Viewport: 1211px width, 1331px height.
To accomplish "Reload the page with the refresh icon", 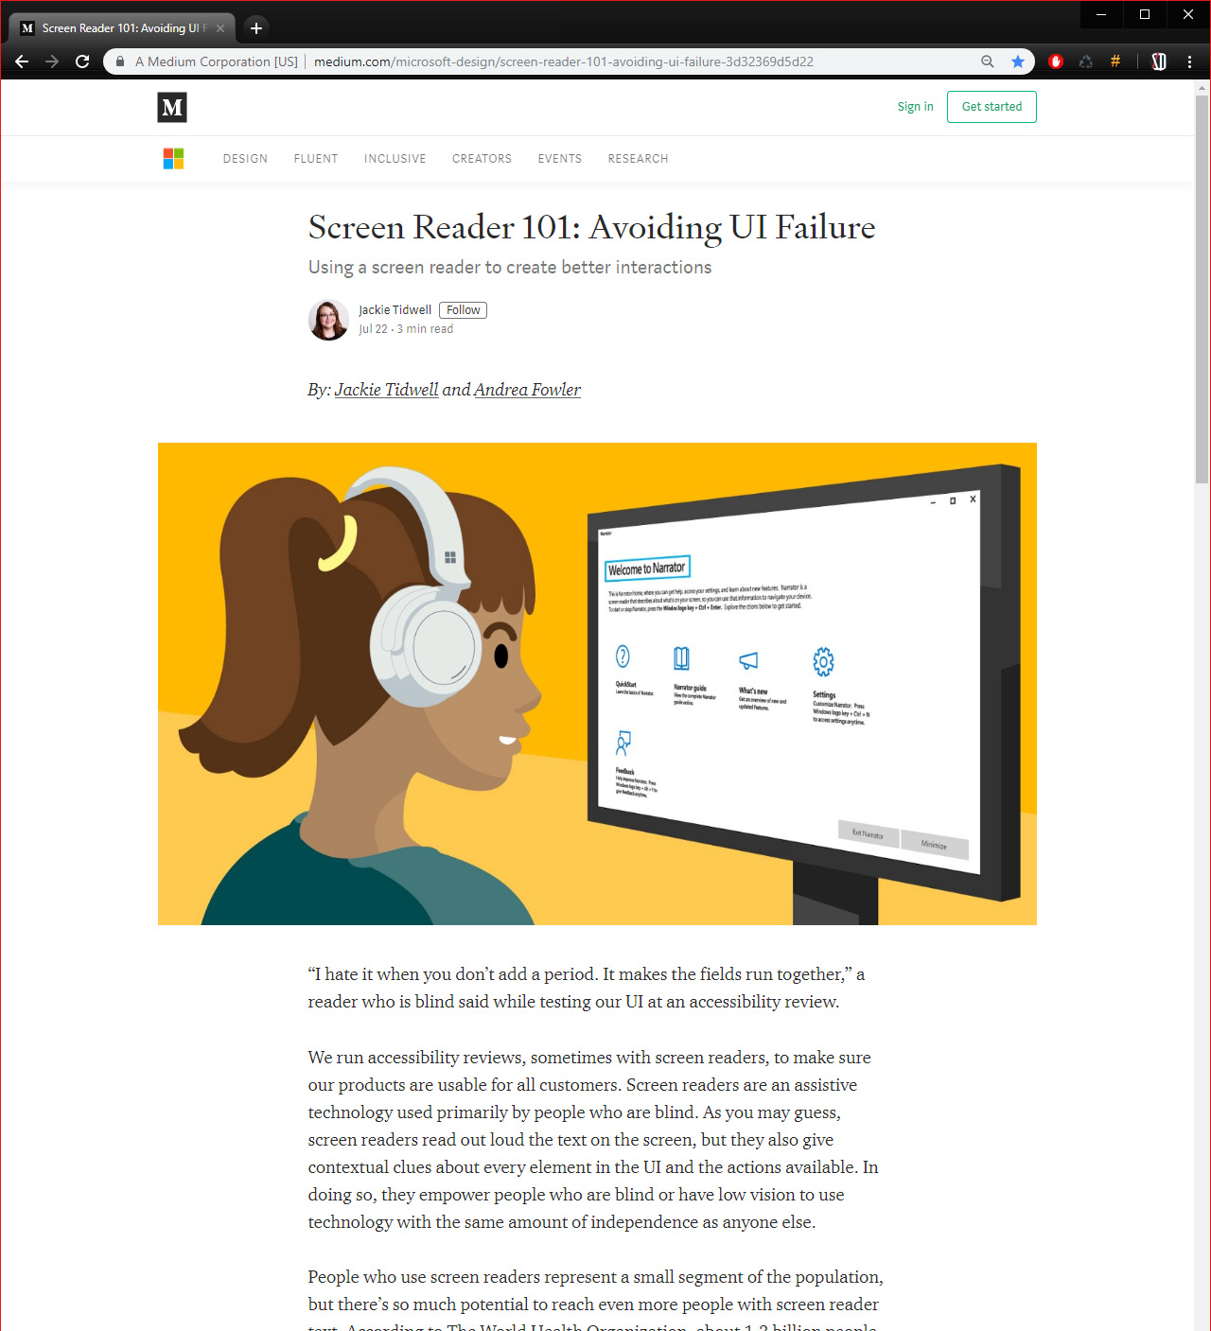I will [x=82, y=61].
